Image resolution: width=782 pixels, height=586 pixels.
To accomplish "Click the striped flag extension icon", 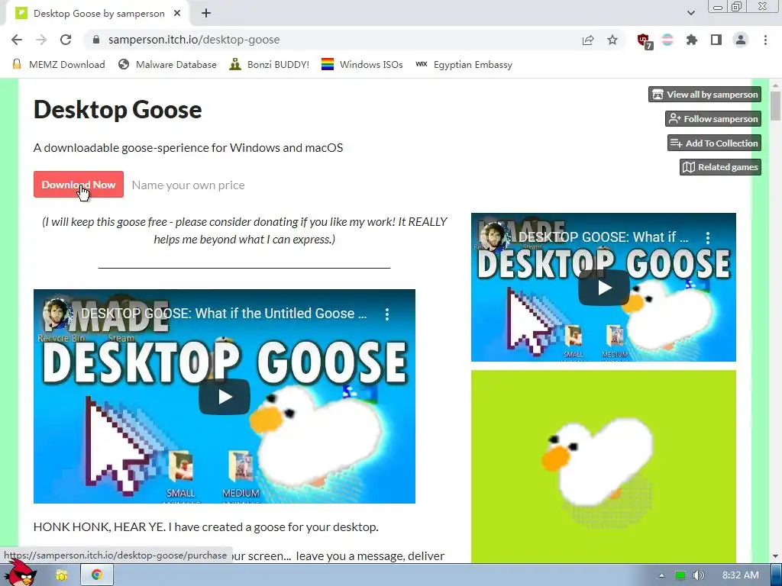I will pos(667,40).
